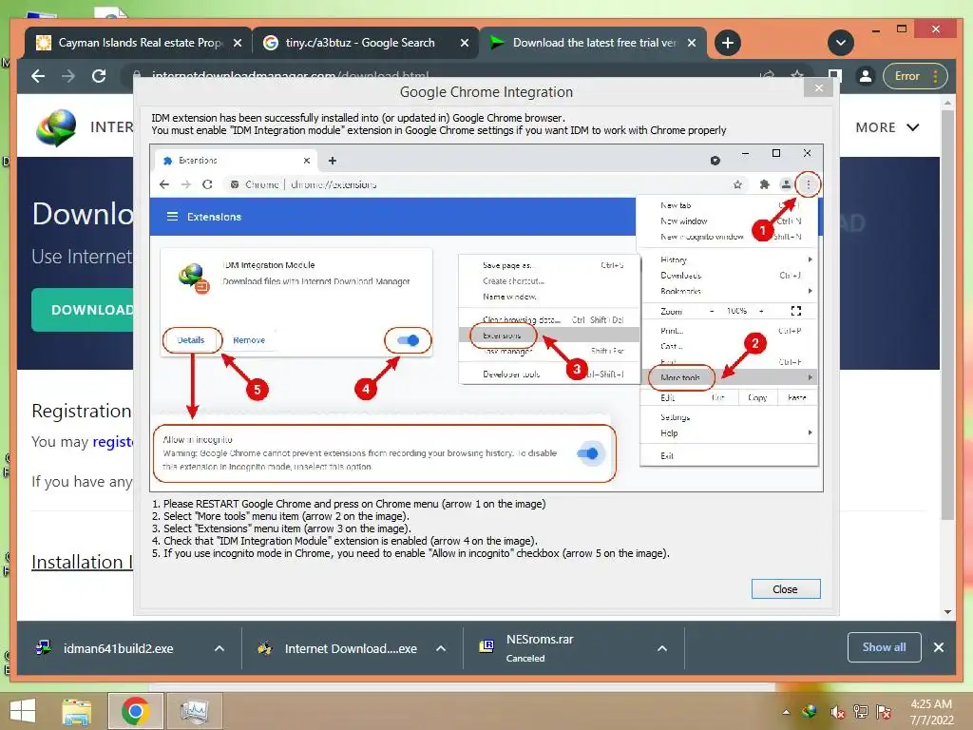Open the Windows Start menu
Image resolution: width=973 pixels, height=730 pixels.
point(23,711)
